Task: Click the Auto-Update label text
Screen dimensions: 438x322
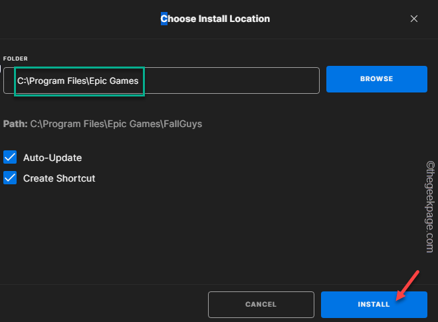Action: tap(53, 158)
